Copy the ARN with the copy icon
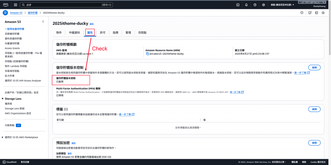 (147, 54)
